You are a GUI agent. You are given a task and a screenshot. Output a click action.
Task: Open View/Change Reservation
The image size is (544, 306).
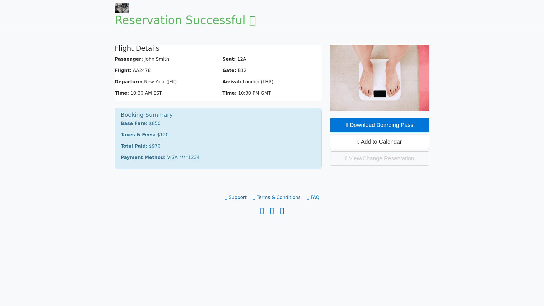379,158
